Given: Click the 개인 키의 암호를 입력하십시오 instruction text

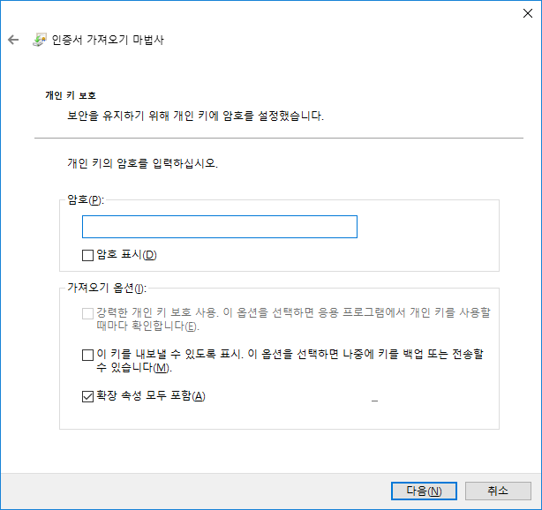Looking at the screenshot, I should click(x=142, y=163).
